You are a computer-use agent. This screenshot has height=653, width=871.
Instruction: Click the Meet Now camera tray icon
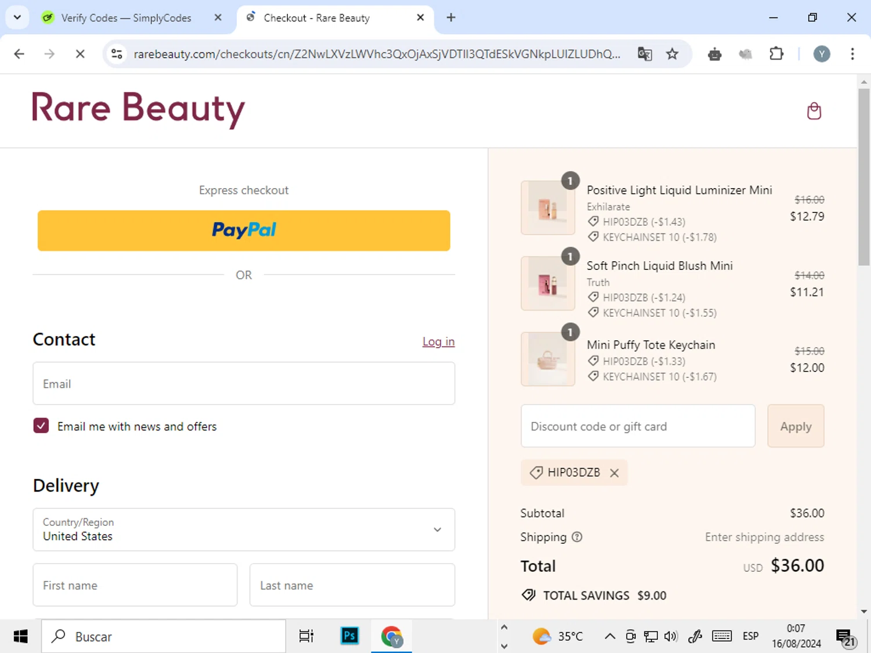click(631, 637)
